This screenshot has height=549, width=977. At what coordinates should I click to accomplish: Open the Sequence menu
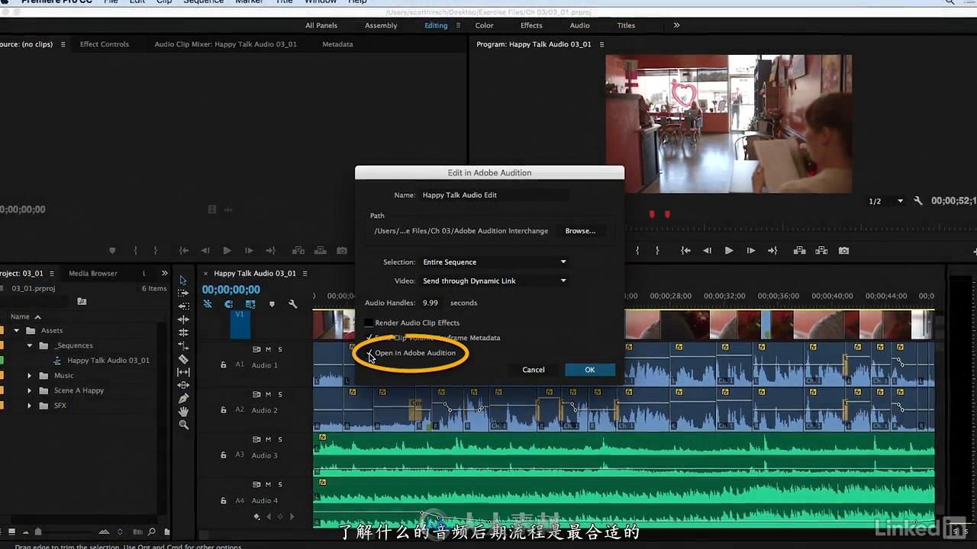[203, 2]
